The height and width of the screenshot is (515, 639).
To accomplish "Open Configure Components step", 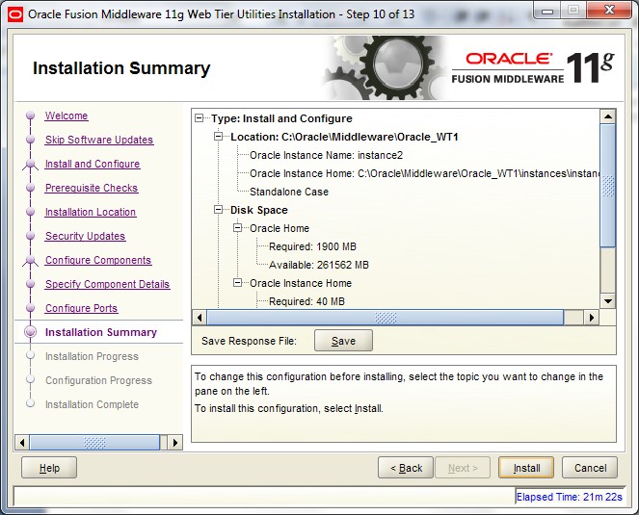I will click(98, 260).
